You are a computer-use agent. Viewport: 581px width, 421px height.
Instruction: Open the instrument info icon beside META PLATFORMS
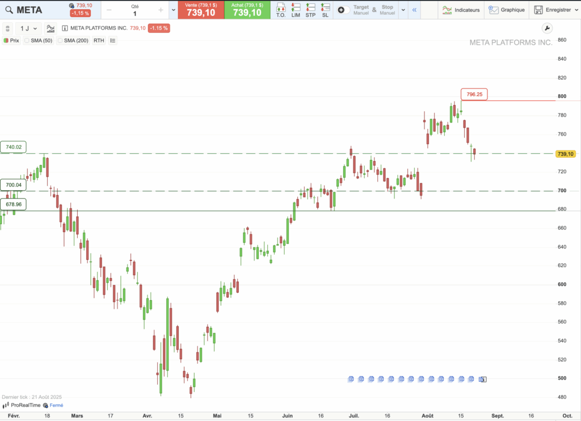(65, 28)
